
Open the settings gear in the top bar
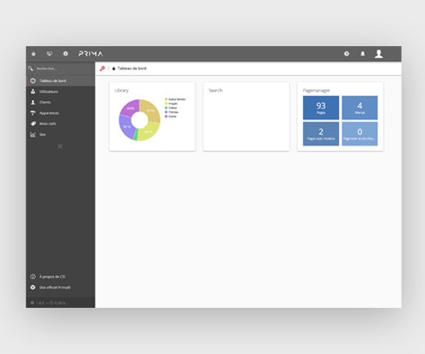66,54
